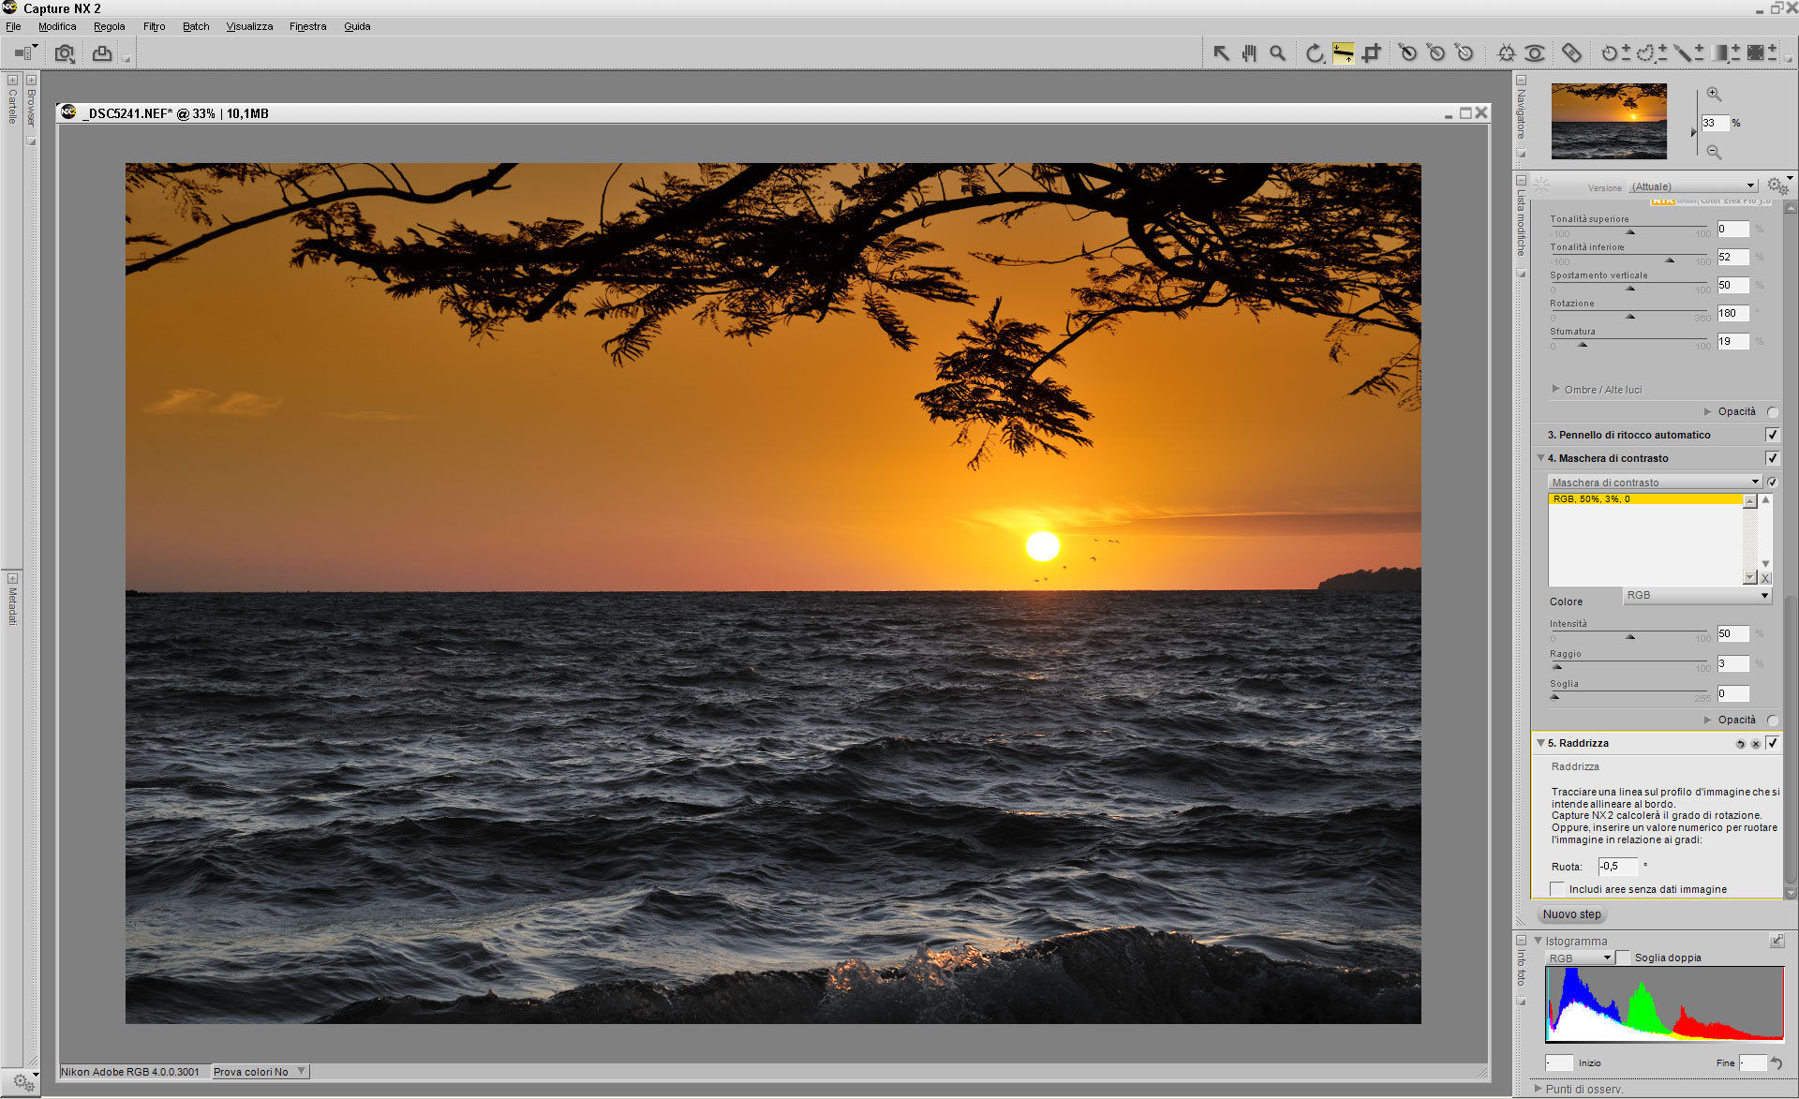
Task: Toggle the Pennello di ritocco automatico checkbox
Action: pos(1772,435)
